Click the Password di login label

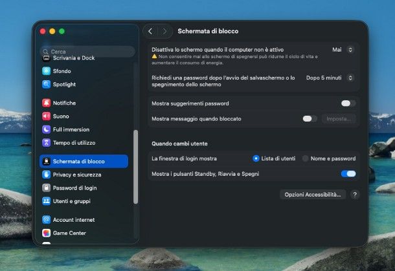coord(75,188)
